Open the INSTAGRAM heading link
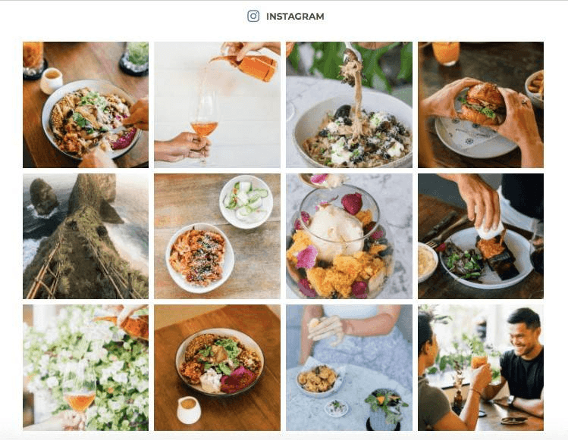 pyautogui.click(x=295, y=17)
